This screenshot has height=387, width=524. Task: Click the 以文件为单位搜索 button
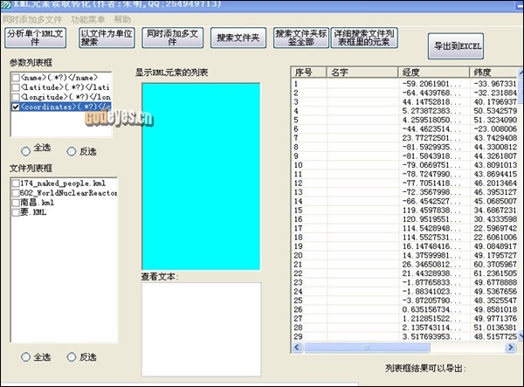(107, 38)
